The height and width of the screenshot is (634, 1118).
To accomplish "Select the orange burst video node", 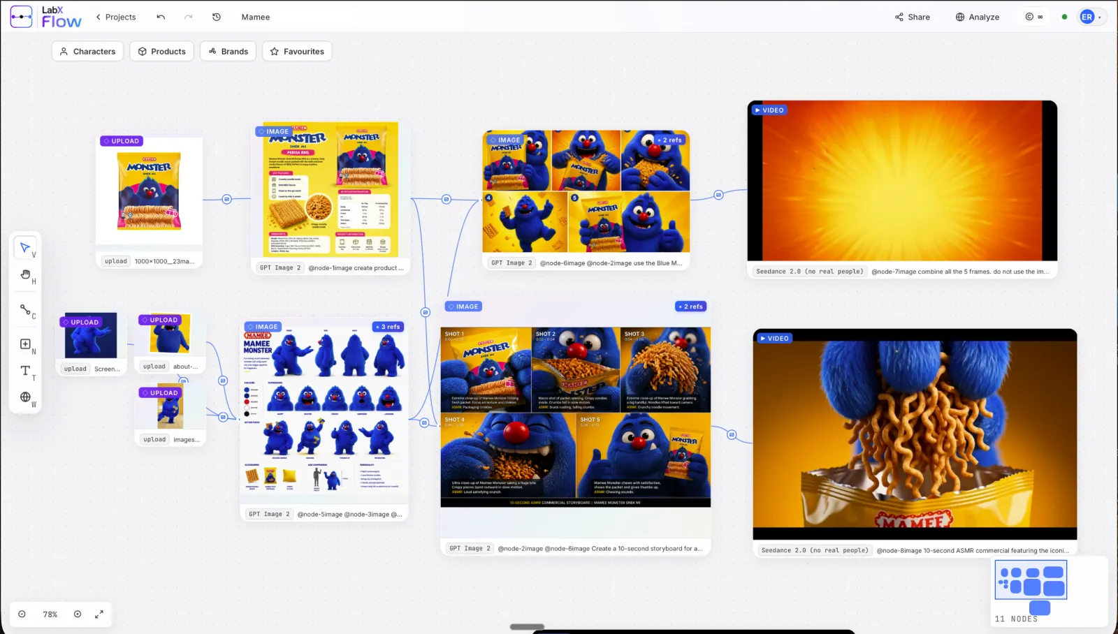I will (902, 181).
